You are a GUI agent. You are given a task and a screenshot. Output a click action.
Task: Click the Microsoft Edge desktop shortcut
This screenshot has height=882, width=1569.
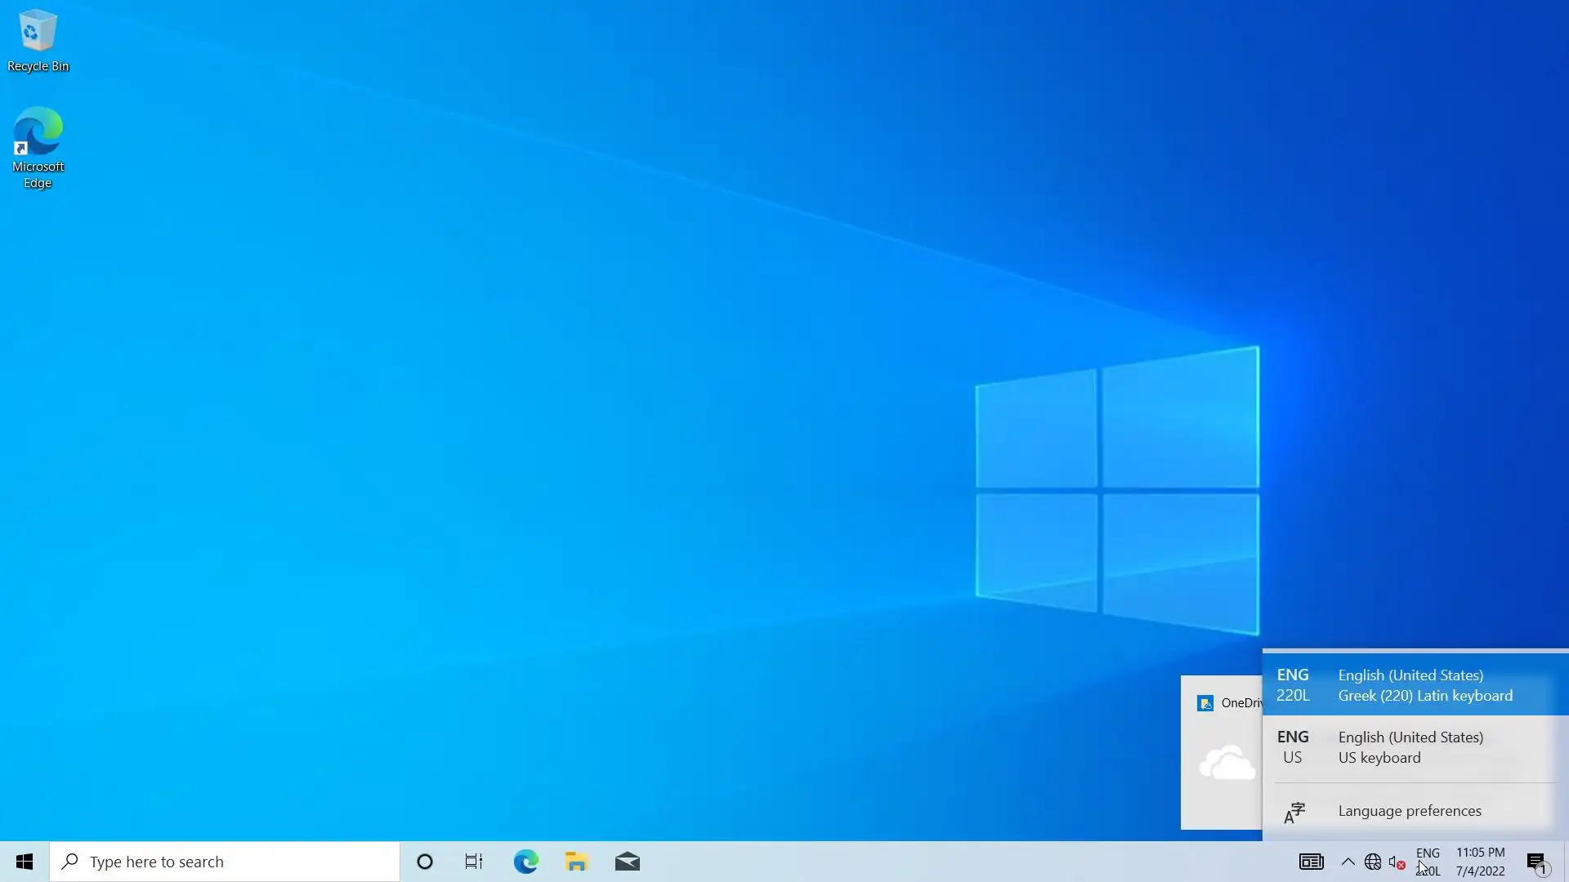click(38, 147)
